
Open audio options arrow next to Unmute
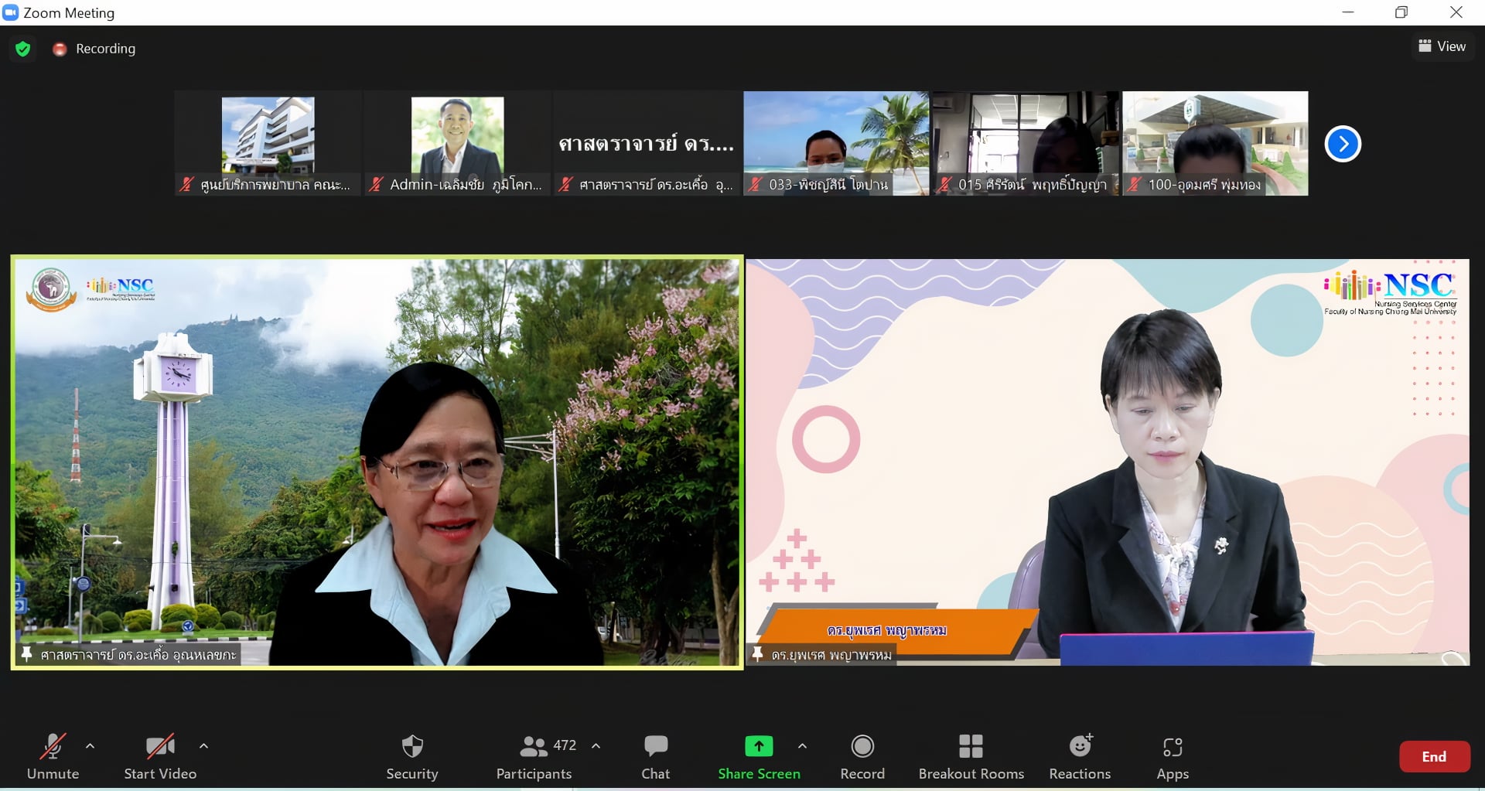(x=90, y=746)
